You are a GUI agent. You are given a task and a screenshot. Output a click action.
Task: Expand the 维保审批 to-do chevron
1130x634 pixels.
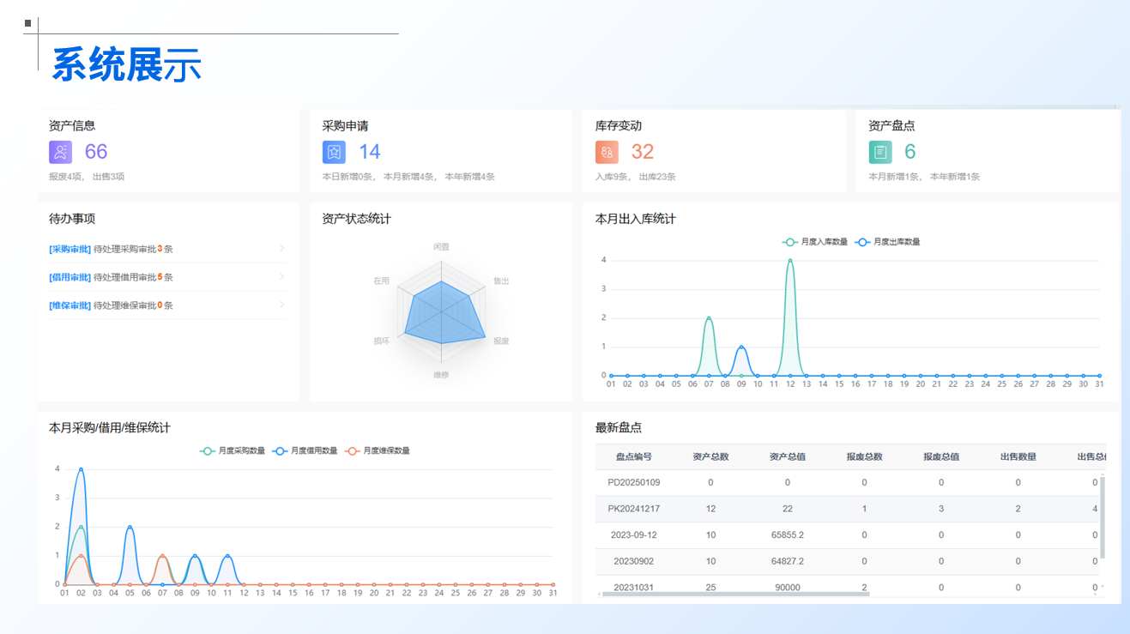tap(281, 305)
